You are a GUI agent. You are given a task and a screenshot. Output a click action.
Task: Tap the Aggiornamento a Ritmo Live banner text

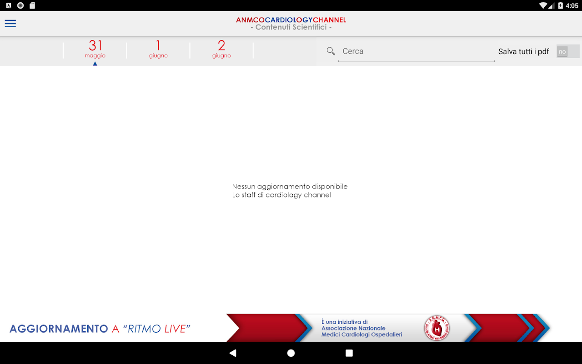tap(100, 329)
